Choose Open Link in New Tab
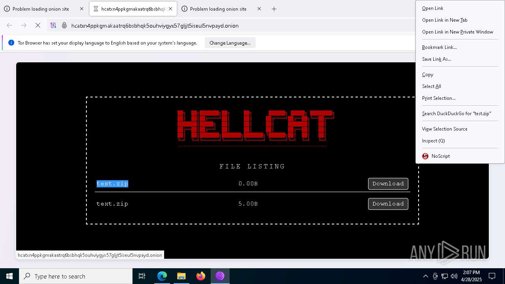This screenshot has height=284, width=505. point(460,20)
